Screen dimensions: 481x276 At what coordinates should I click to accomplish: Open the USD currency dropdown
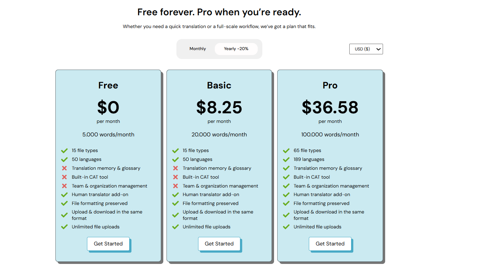click(366, 49)
